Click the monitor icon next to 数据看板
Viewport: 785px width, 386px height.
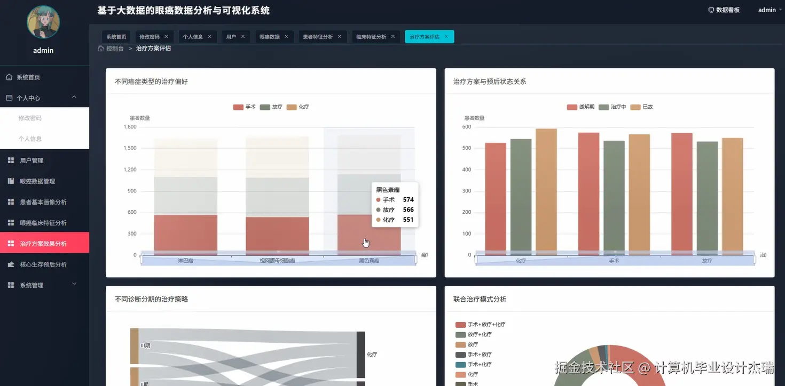[x=711, y=10]
